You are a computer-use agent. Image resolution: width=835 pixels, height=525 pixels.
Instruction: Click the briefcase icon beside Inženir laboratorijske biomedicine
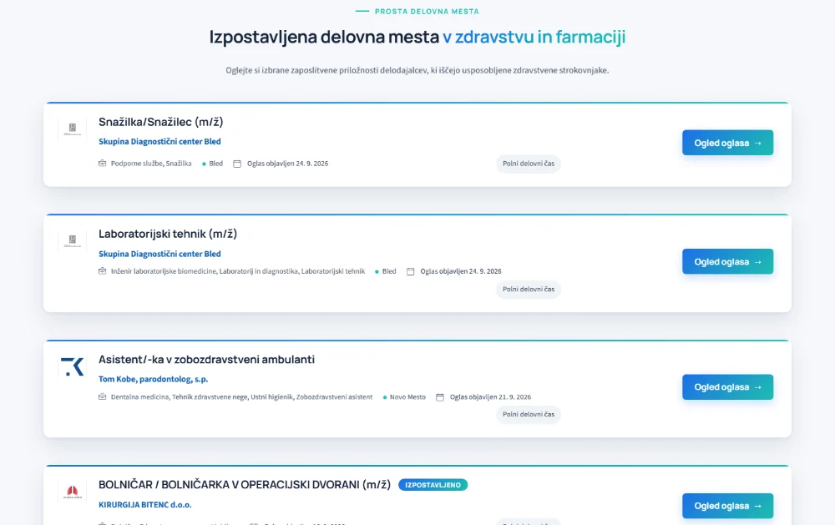click(x=102, y=271)
